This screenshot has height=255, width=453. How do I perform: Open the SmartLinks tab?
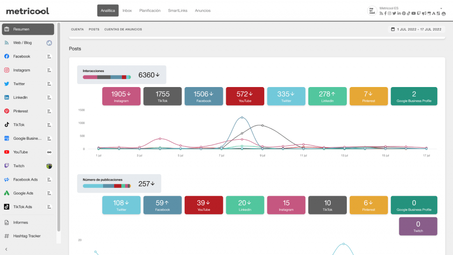(178, 10)
